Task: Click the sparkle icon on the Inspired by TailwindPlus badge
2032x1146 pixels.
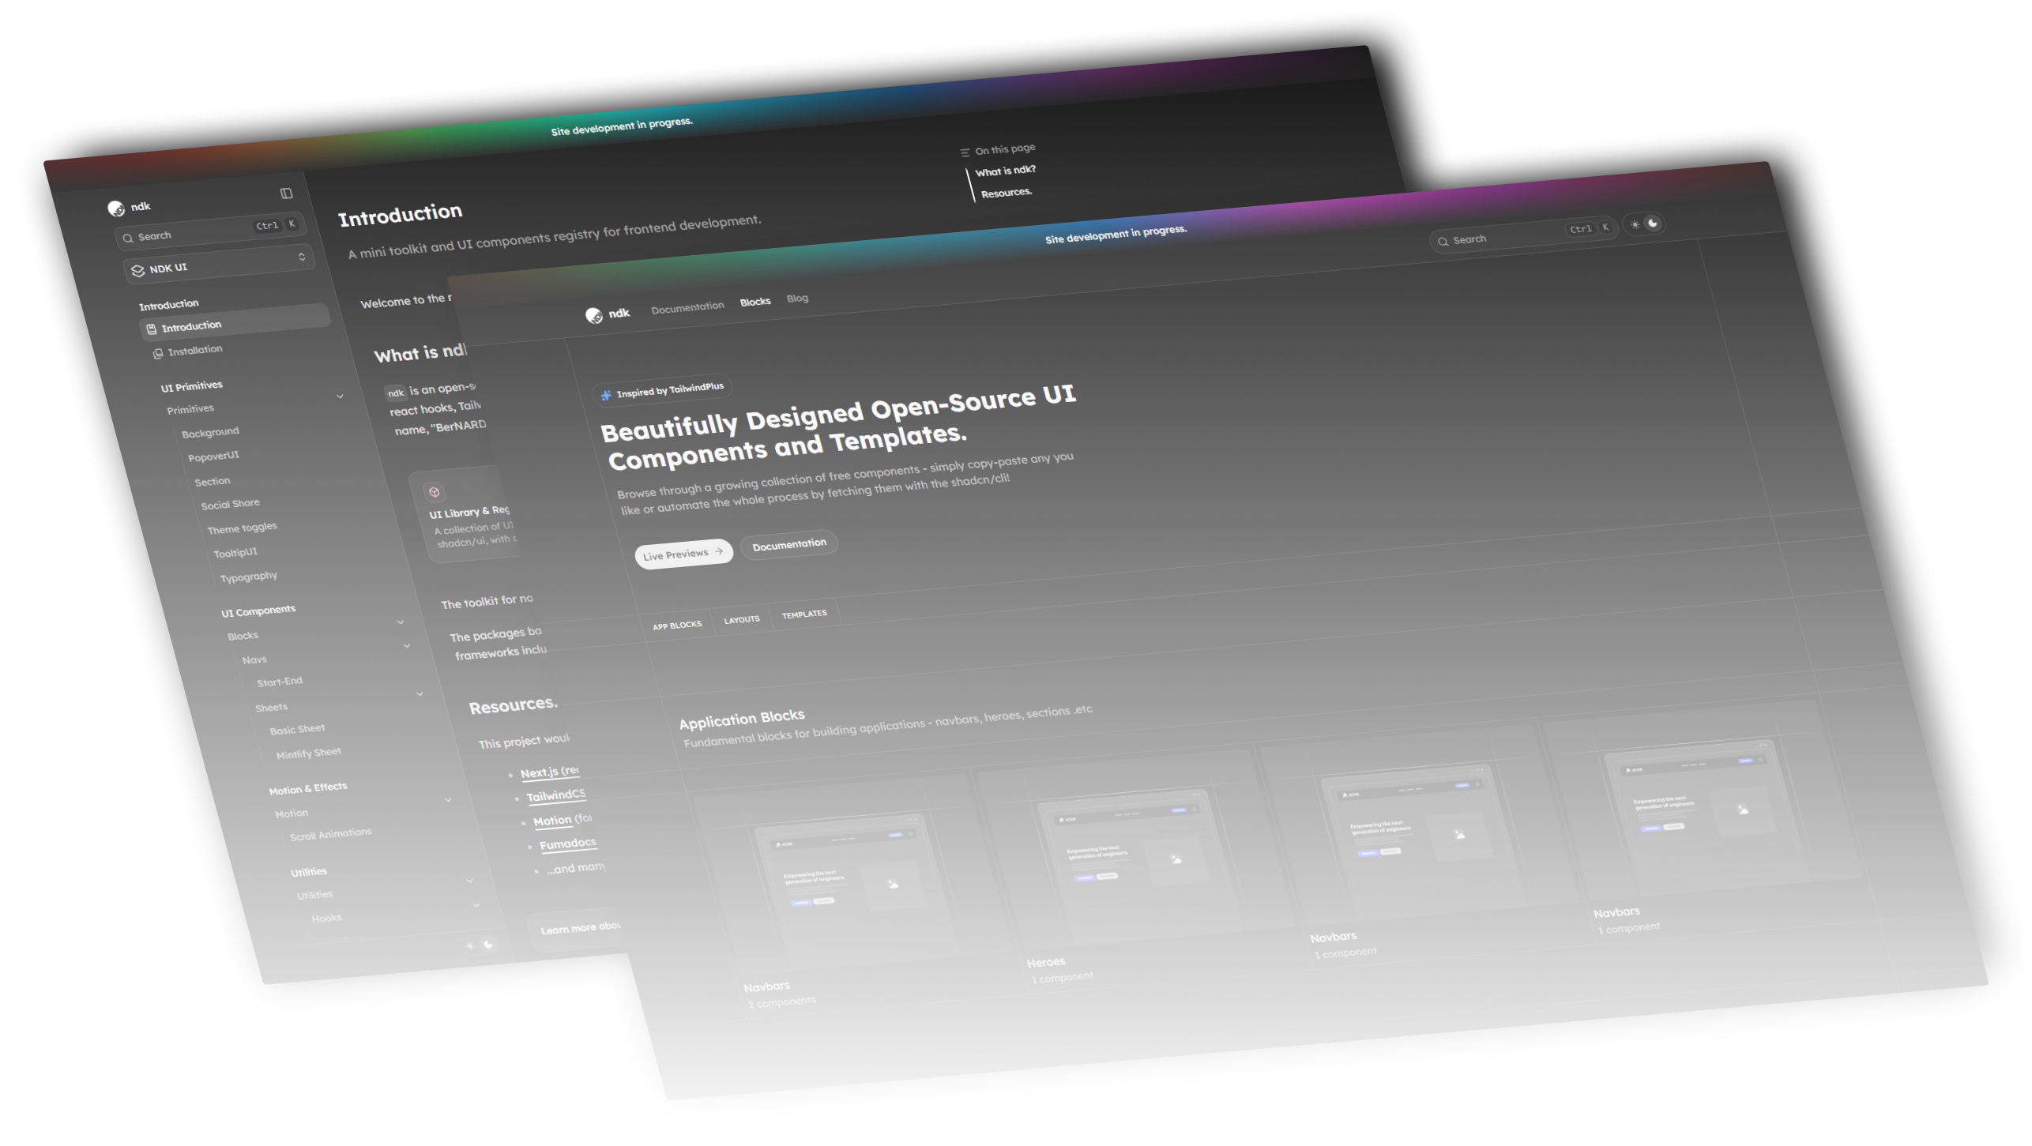Action: (606, 395)
